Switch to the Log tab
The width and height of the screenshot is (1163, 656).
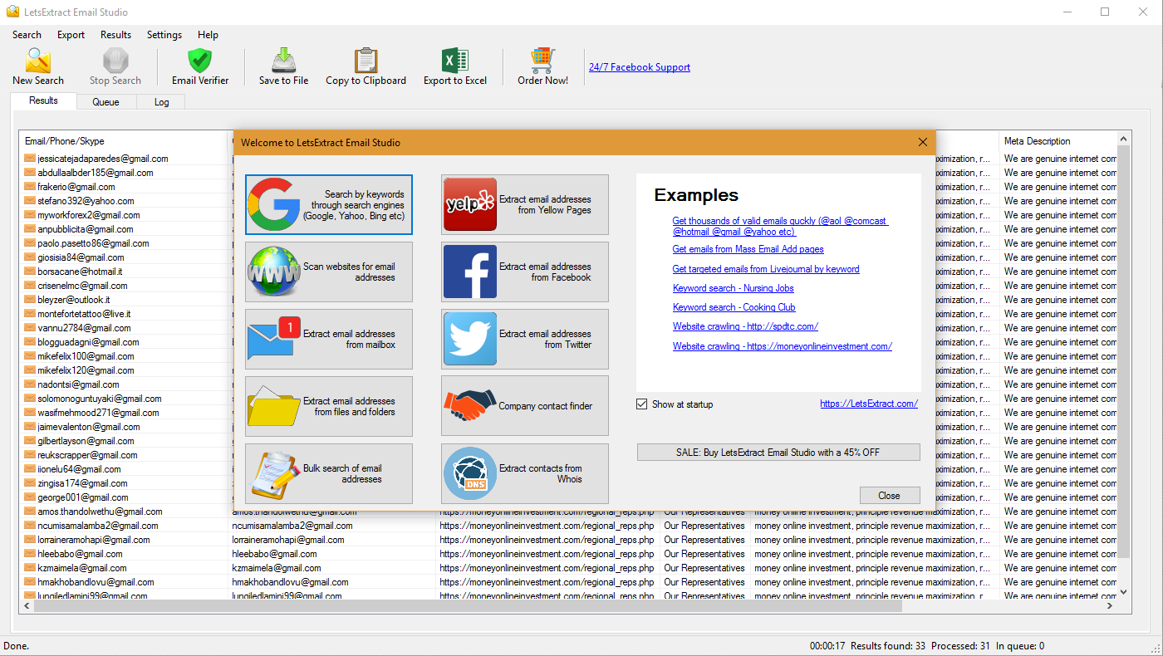tap(161, 102)
